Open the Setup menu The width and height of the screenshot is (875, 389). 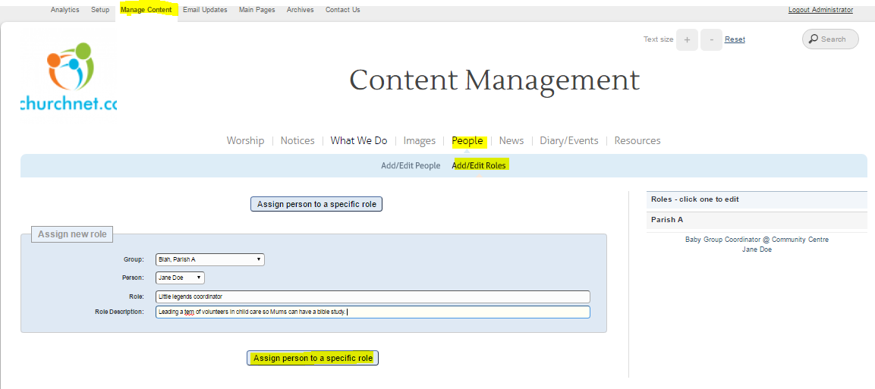click(100, 10)
